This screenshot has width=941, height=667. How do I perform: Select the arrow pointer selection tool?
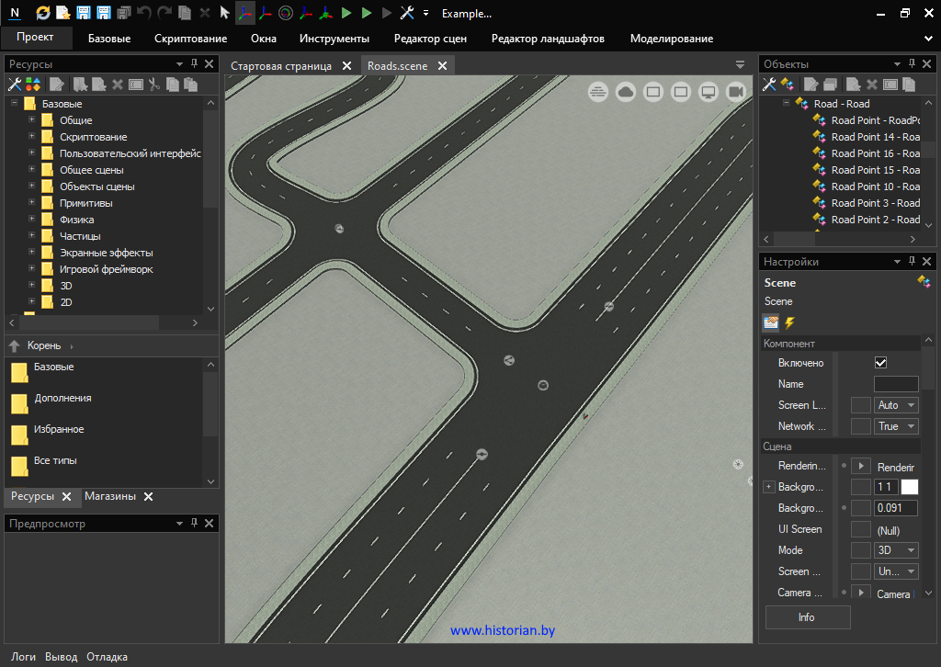224,13
